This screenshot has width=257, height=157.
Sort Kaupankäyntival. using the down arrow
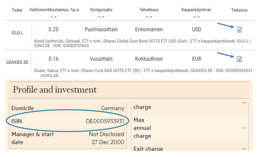pos(195,17)
